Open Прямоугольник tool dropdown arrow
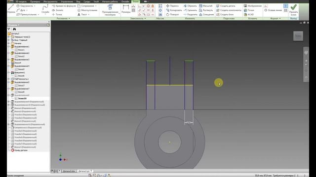Viewport: 316px width, 177px height. 39,15
